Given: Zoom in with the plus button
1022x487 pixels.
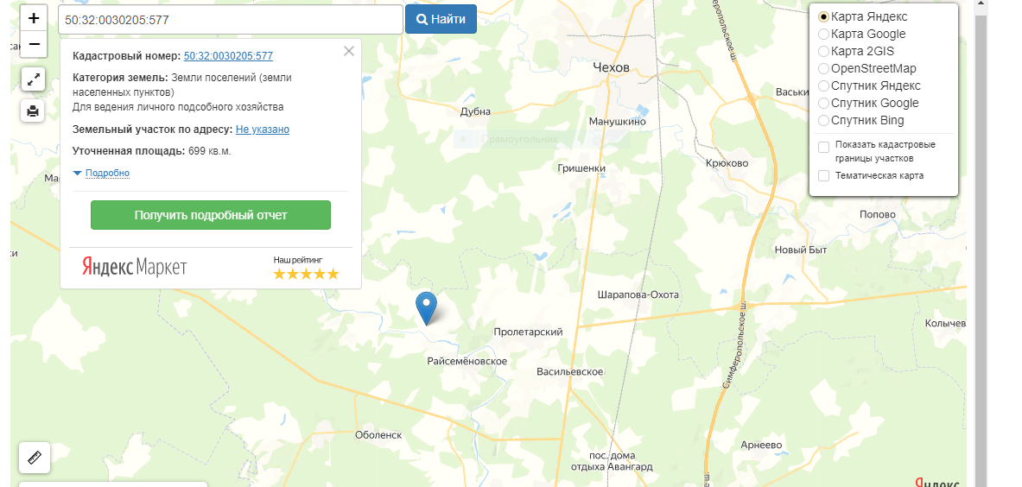Looking at the screenshot, I should (34, 18).
